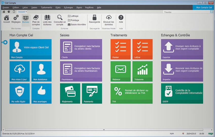Click the Exercice dates in status bar
This screenshot has height=137, width=215.
point(19,133)
